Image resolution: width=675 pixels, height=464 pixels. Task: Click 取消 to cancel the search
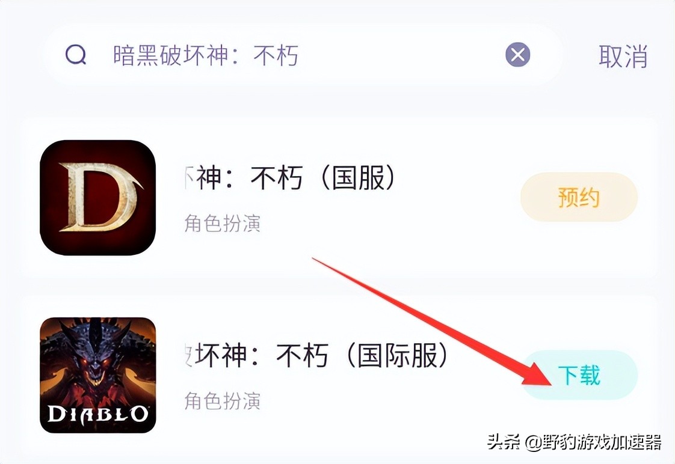coord(623,56)
